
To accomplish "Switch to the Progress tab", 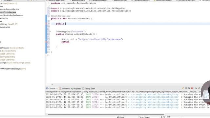I will click(76, 88).
